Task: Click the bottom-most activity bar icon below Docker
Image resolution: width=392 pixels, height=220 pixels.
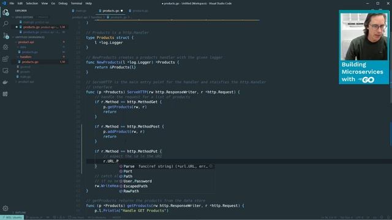Action: click(x=6, y=94)
